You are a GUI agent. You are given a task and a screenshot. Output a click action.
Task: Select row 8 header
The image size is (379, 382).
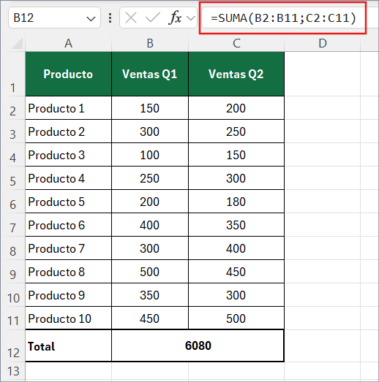click(x=12, y=248)
